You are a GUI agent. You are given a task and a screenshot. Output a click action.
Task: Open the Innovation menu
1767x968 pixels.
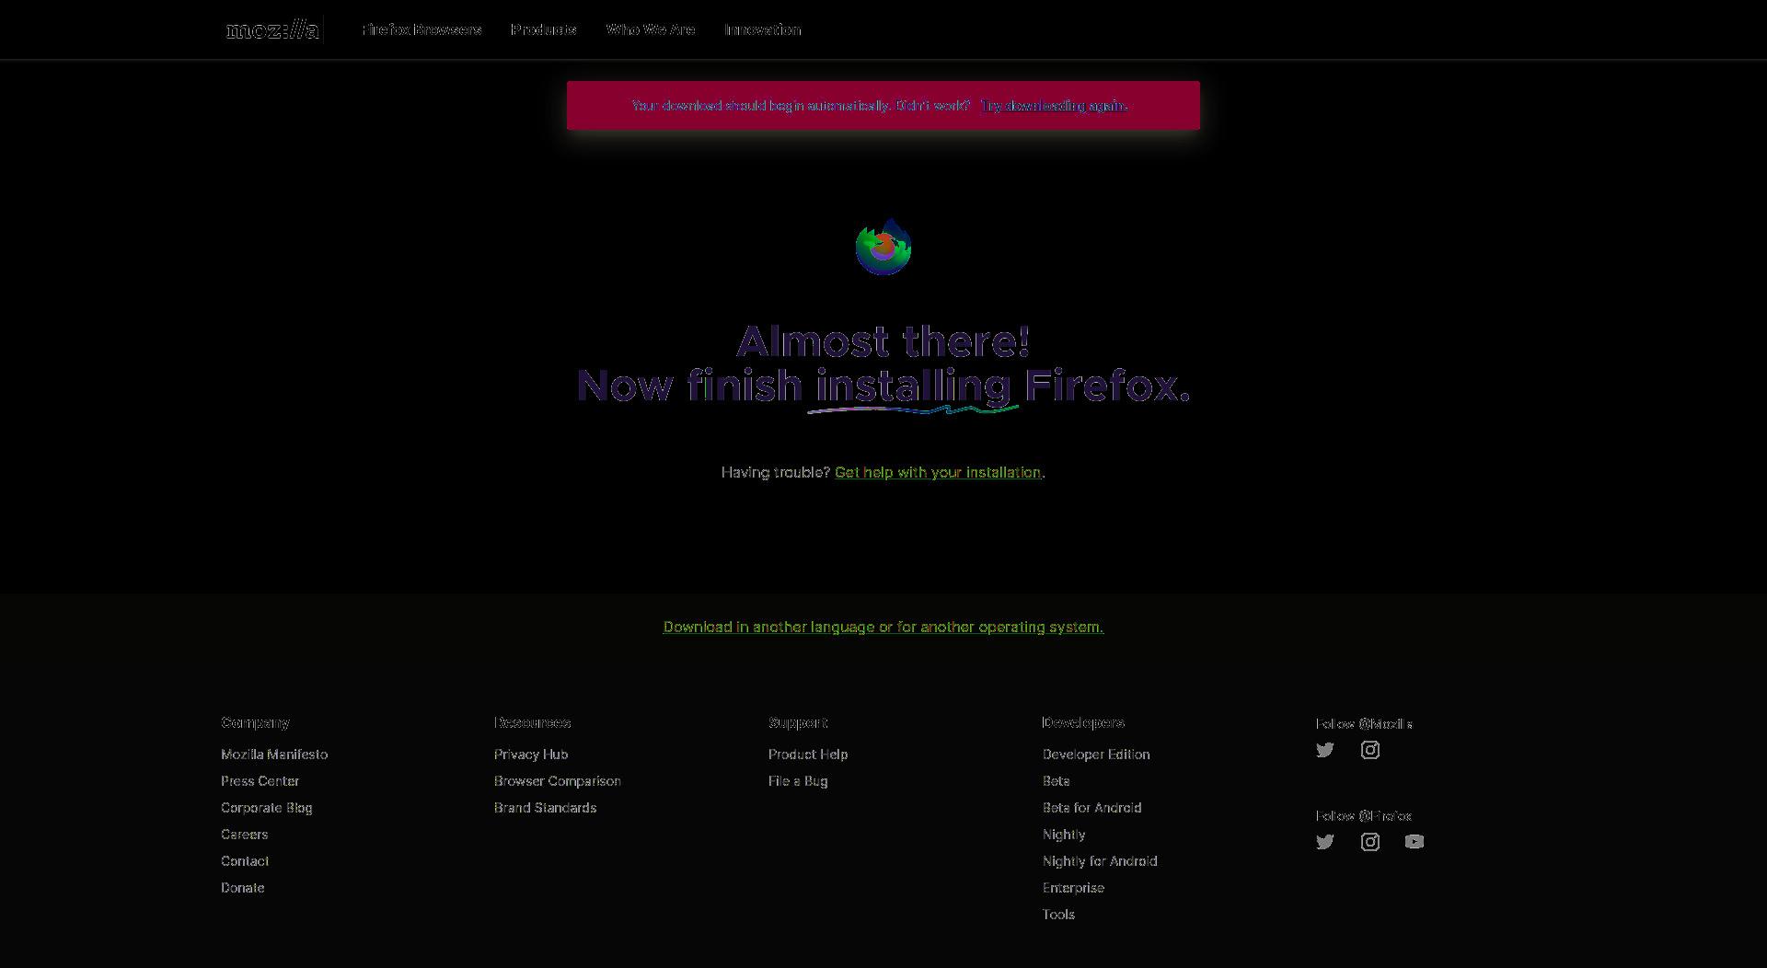tap(763, 29)
